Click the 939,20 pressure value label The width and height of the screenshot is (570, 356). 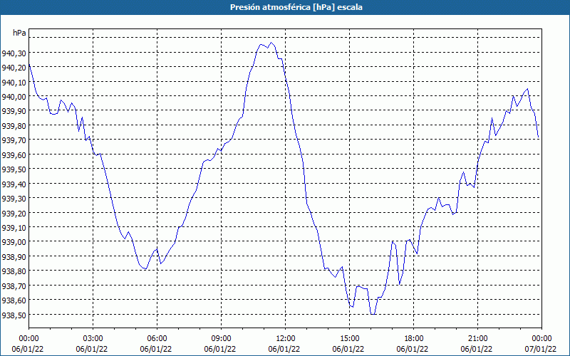14,213
